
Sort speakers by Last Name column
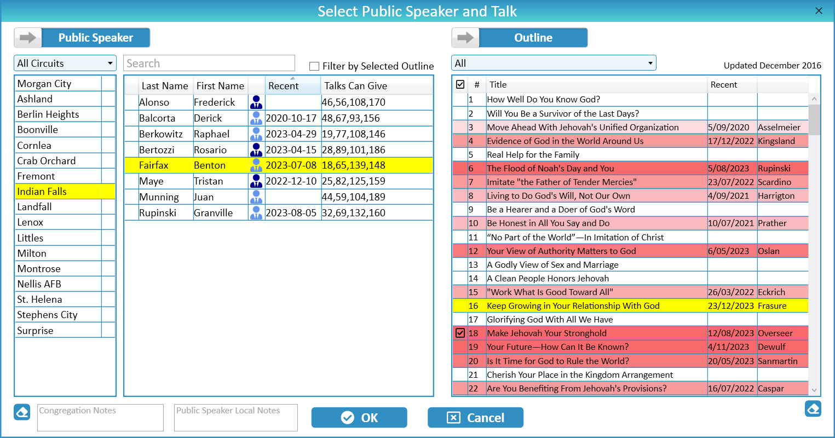[x=165, y=86]
